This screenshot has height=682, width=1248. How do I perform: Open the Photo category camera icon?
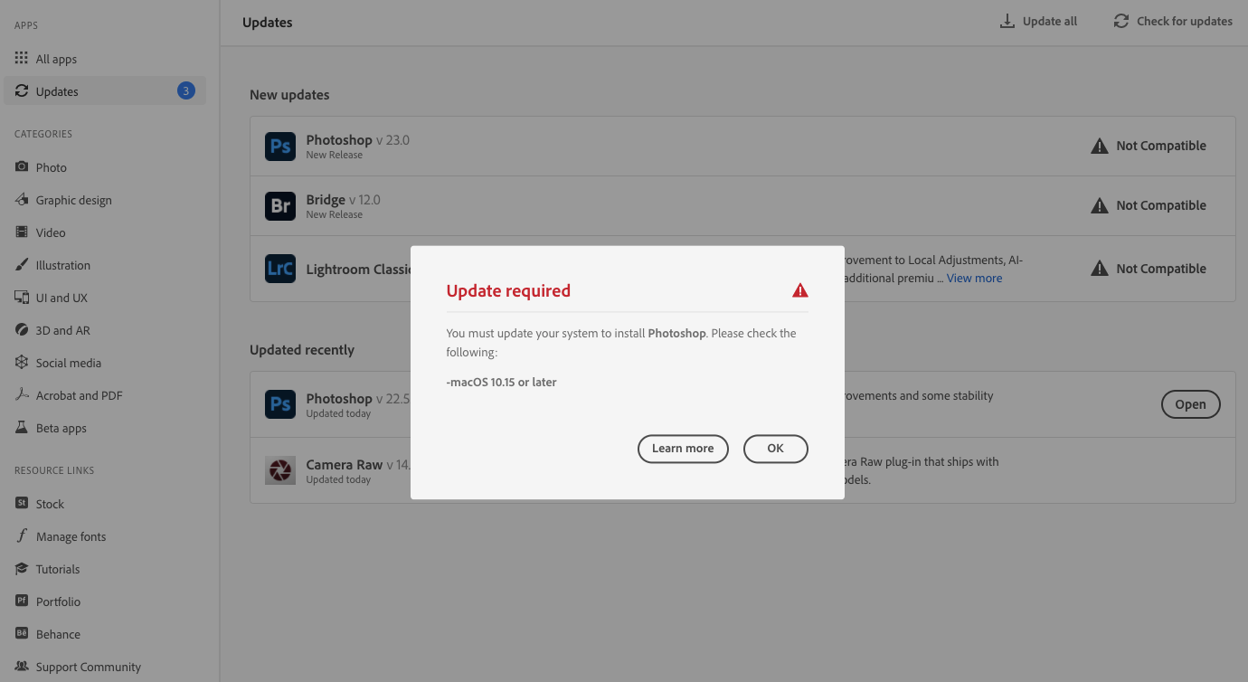pos(22,167)
